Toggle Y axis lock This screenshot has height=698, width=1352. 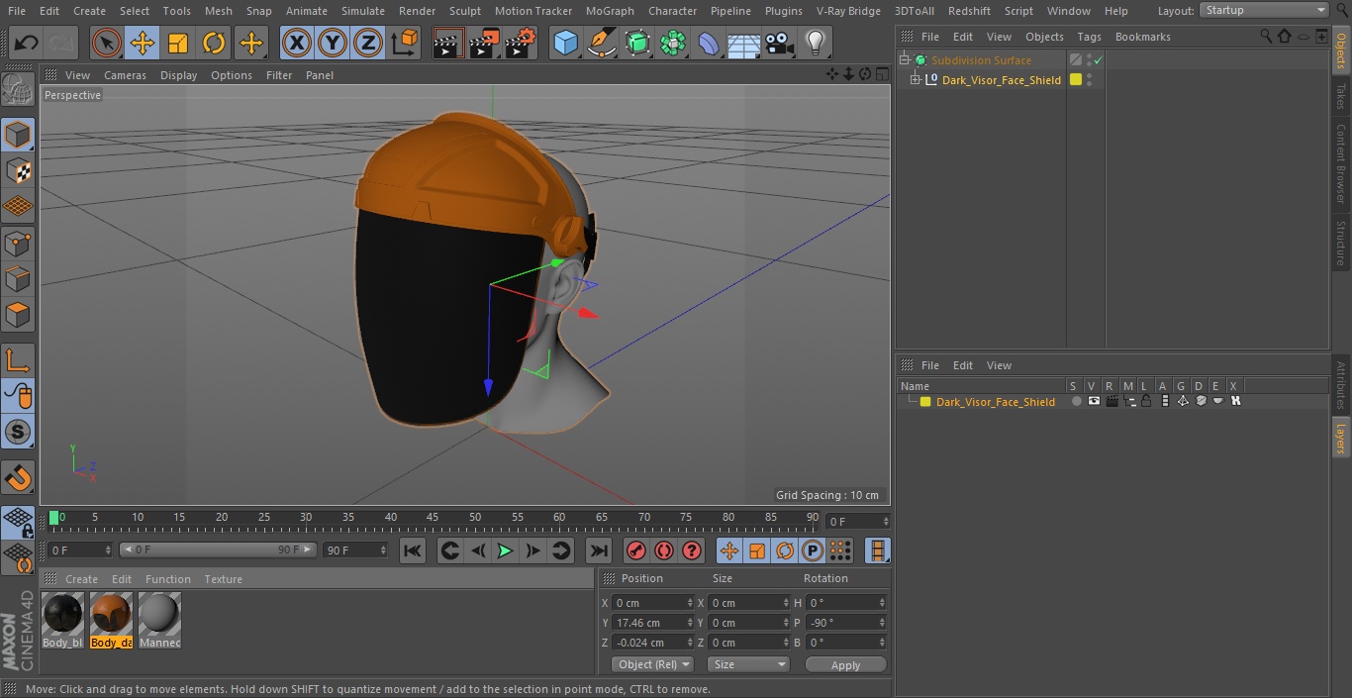[x=333, y=43]
